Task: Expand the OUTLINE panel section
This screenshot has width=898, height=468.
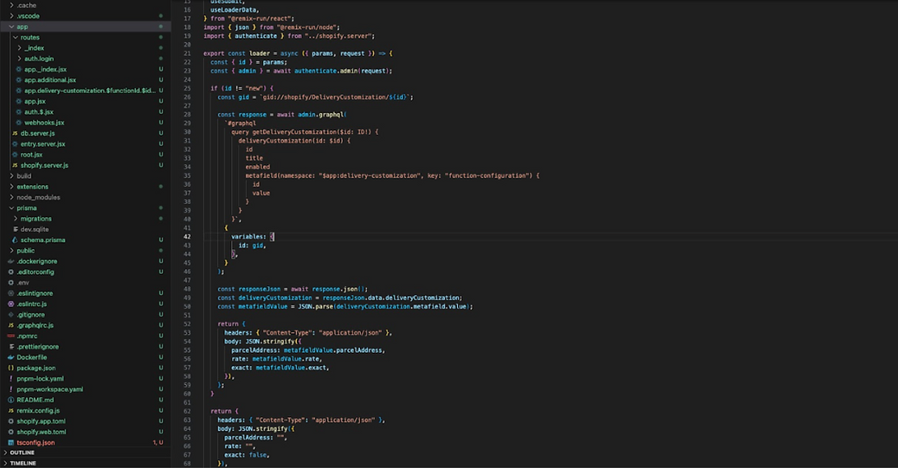Action: tap(6, 453)
